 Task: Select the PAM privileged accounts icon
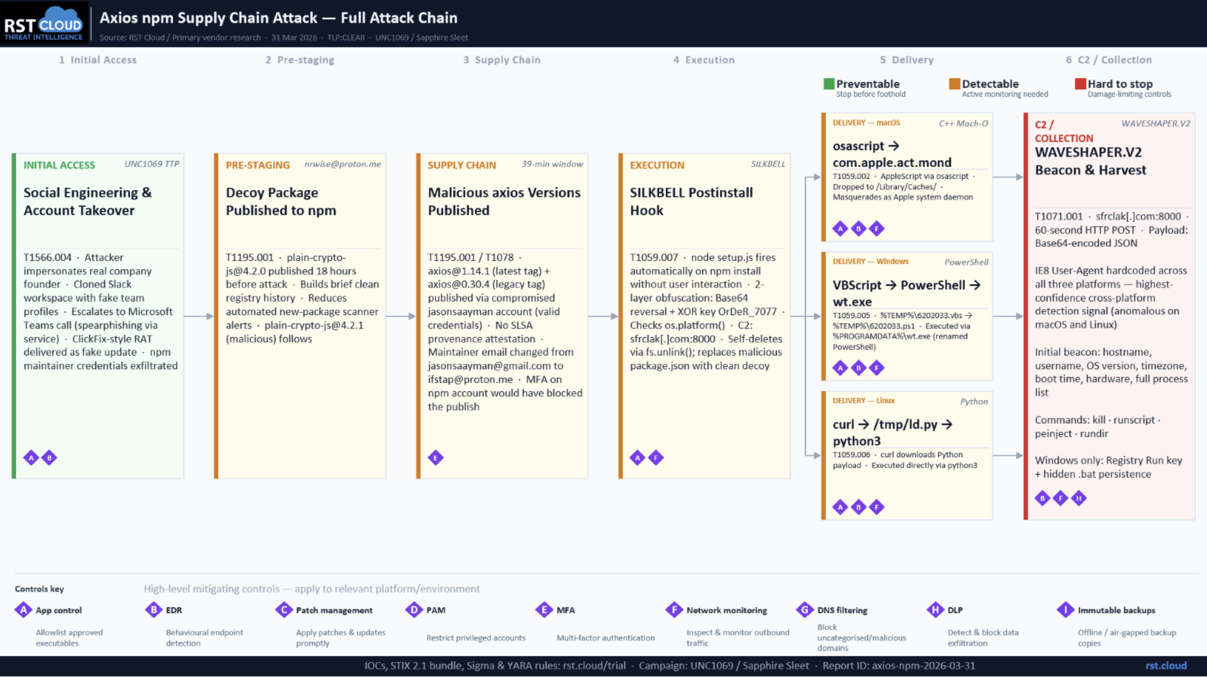click(x=413, y=610)
